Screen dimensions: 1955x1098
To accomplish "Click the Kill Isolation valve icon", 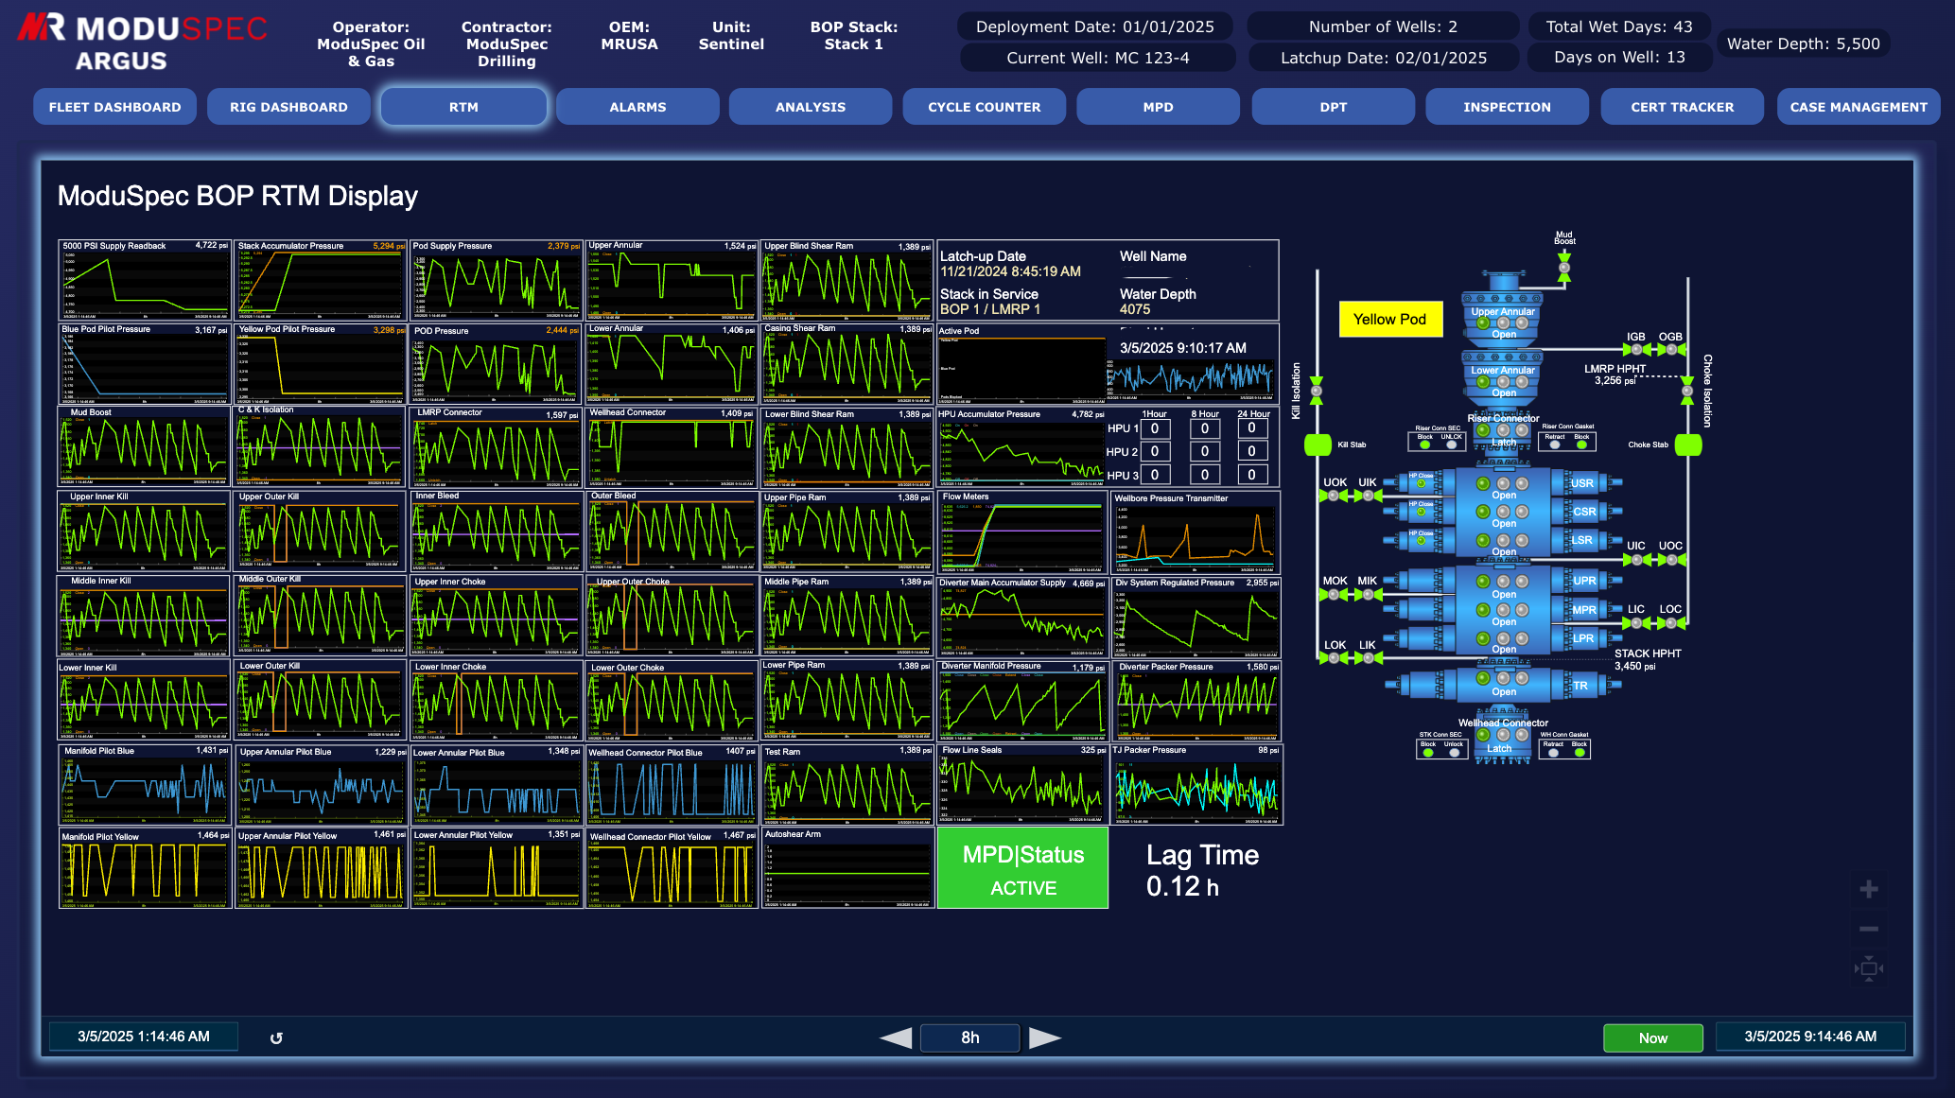I will 1316,389.
